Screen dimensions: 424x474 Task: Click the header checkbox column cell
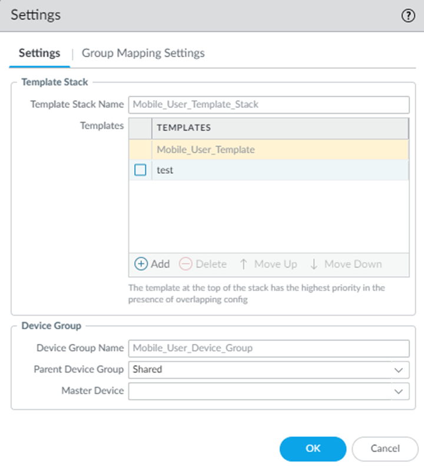click(x=140, y=128)
